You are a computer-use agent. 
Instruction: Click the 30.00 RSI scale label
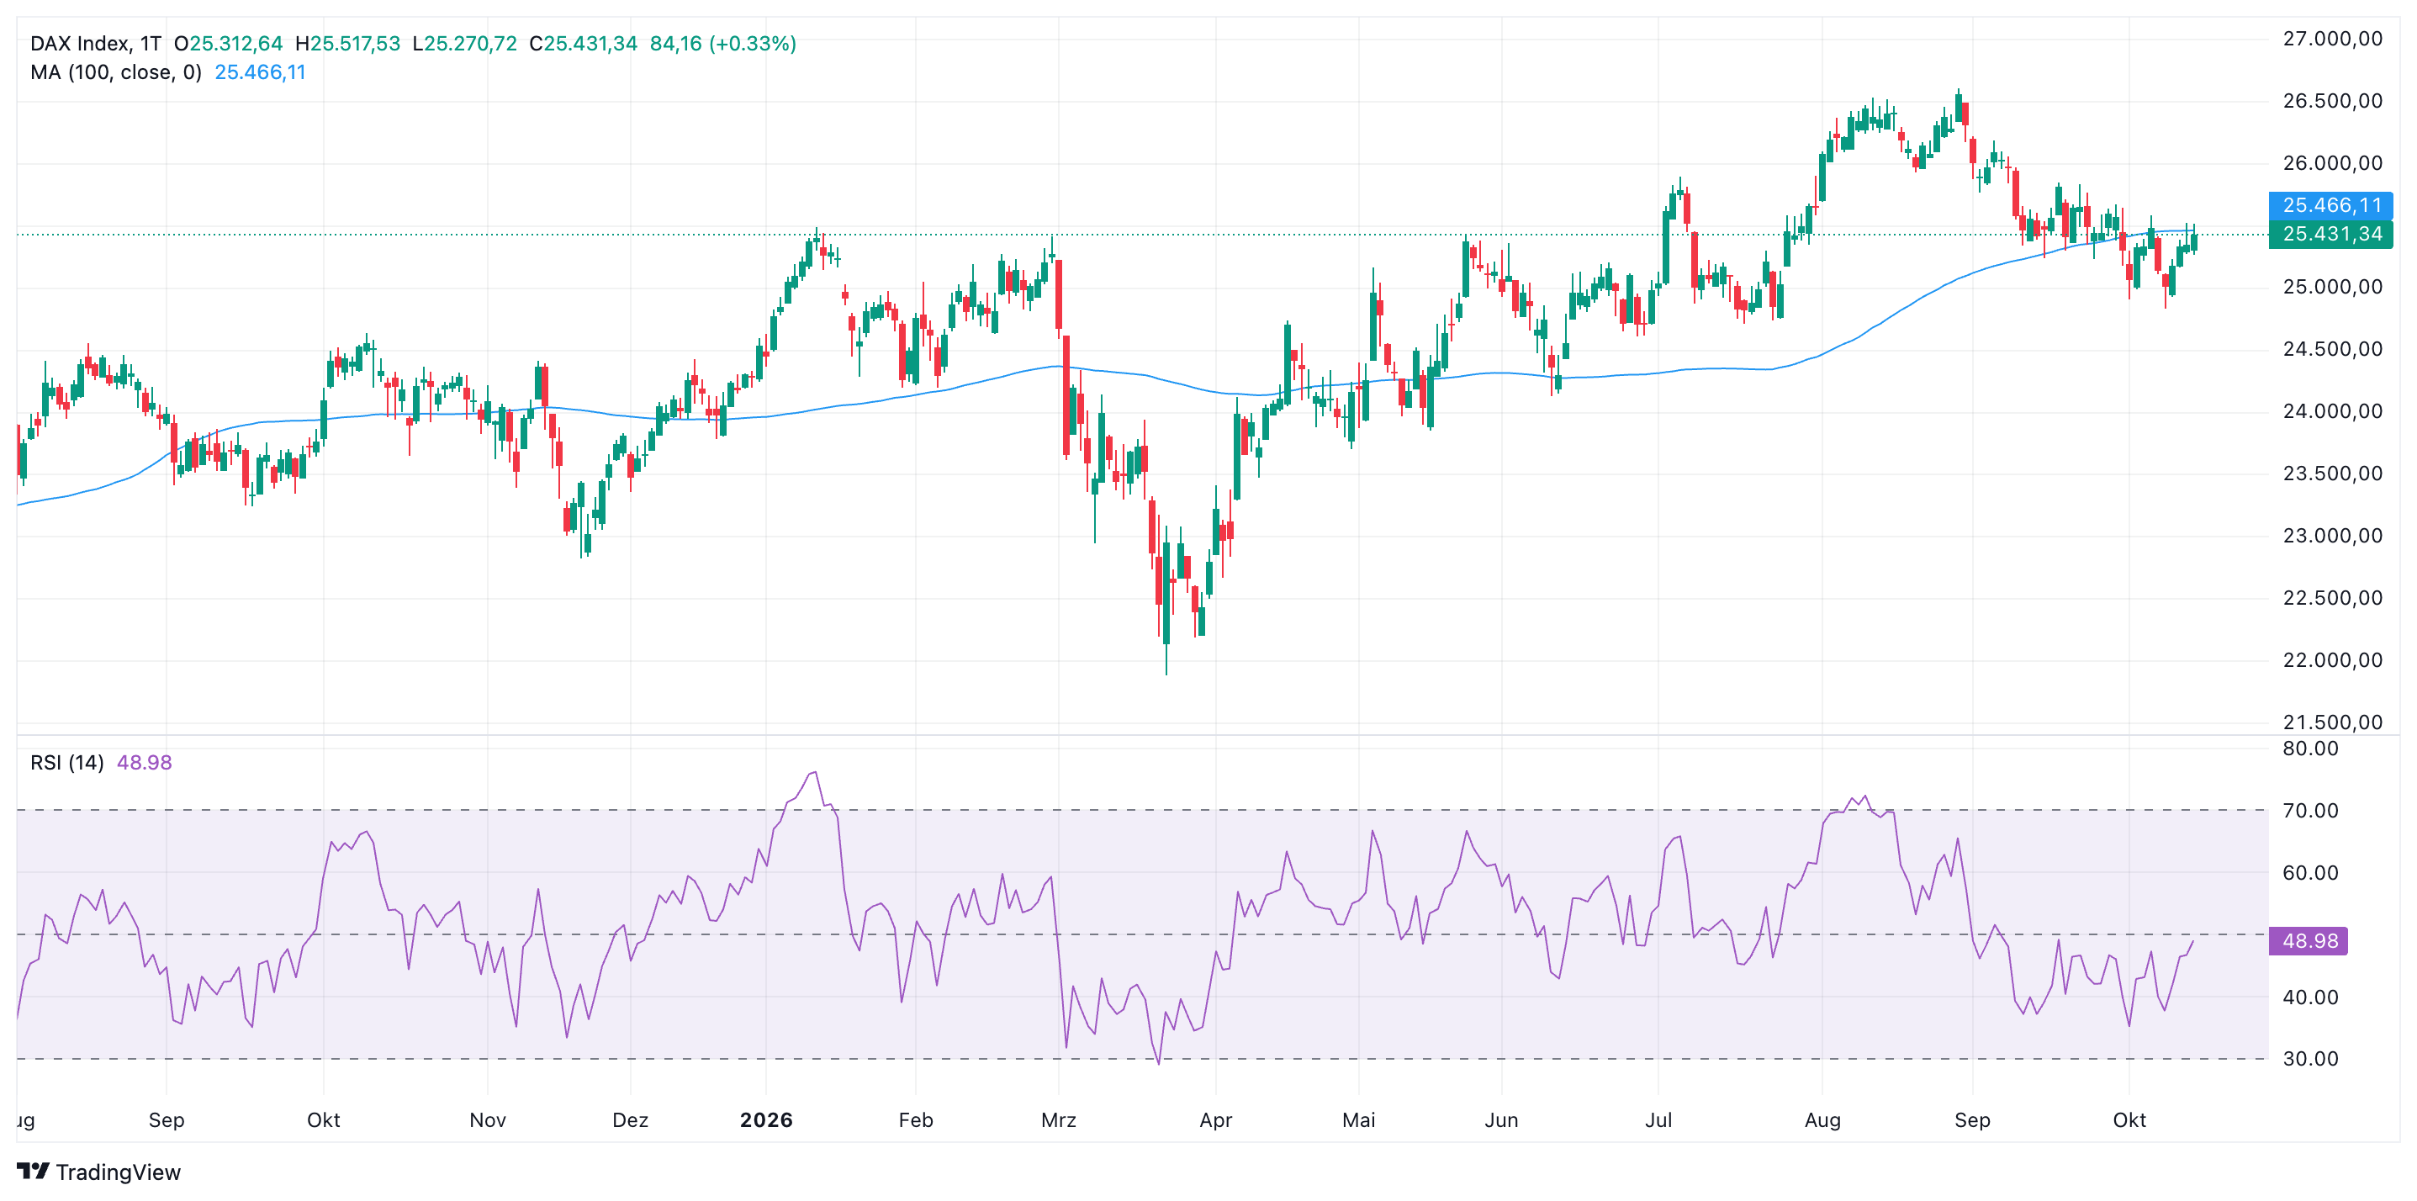point(2310,1058)
